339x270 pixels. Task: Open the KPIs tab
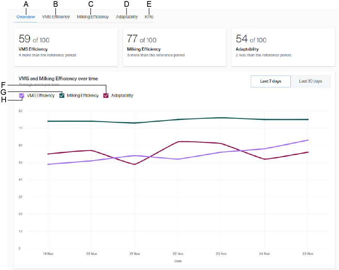(x=149, y=17)
